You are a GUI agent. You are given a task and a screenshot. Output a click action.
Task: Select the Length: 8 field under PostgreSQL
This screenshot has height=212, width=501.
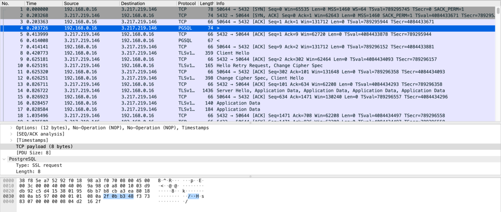[x=250, y=172]
